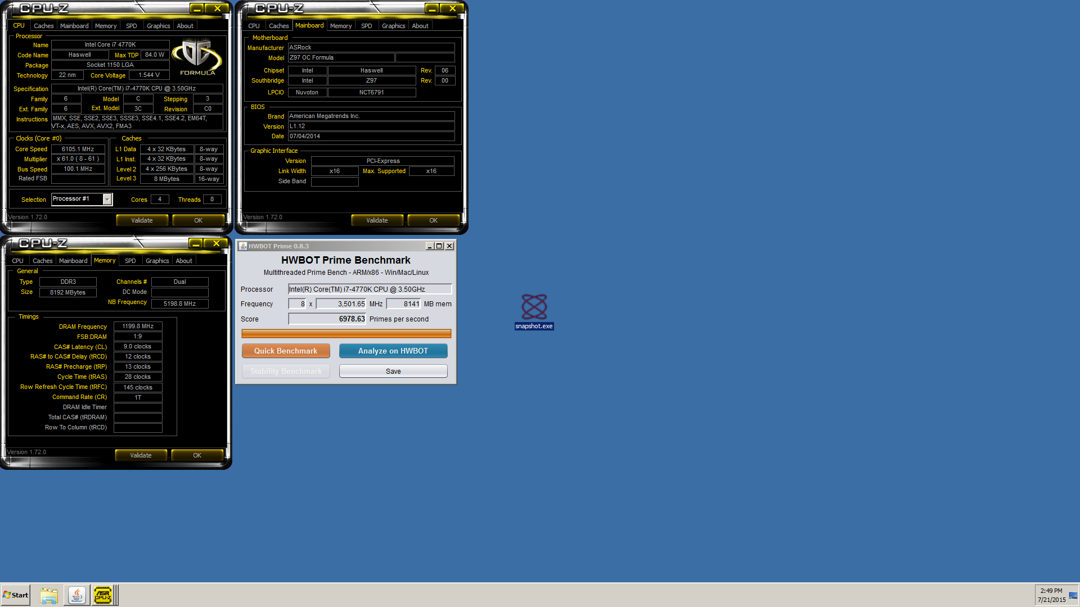This screenshot has height=607, width=1080.
Task: Click the x 61.0 multiplier value
Action: point(78,158)
